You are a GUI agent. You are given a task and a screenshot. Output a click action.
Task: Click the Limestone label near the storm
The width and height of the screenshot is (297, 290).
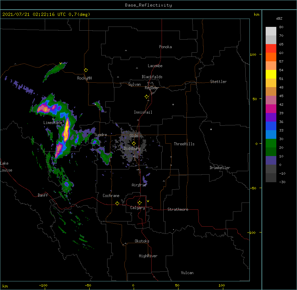pyautogui.click(x=53, y=123)
